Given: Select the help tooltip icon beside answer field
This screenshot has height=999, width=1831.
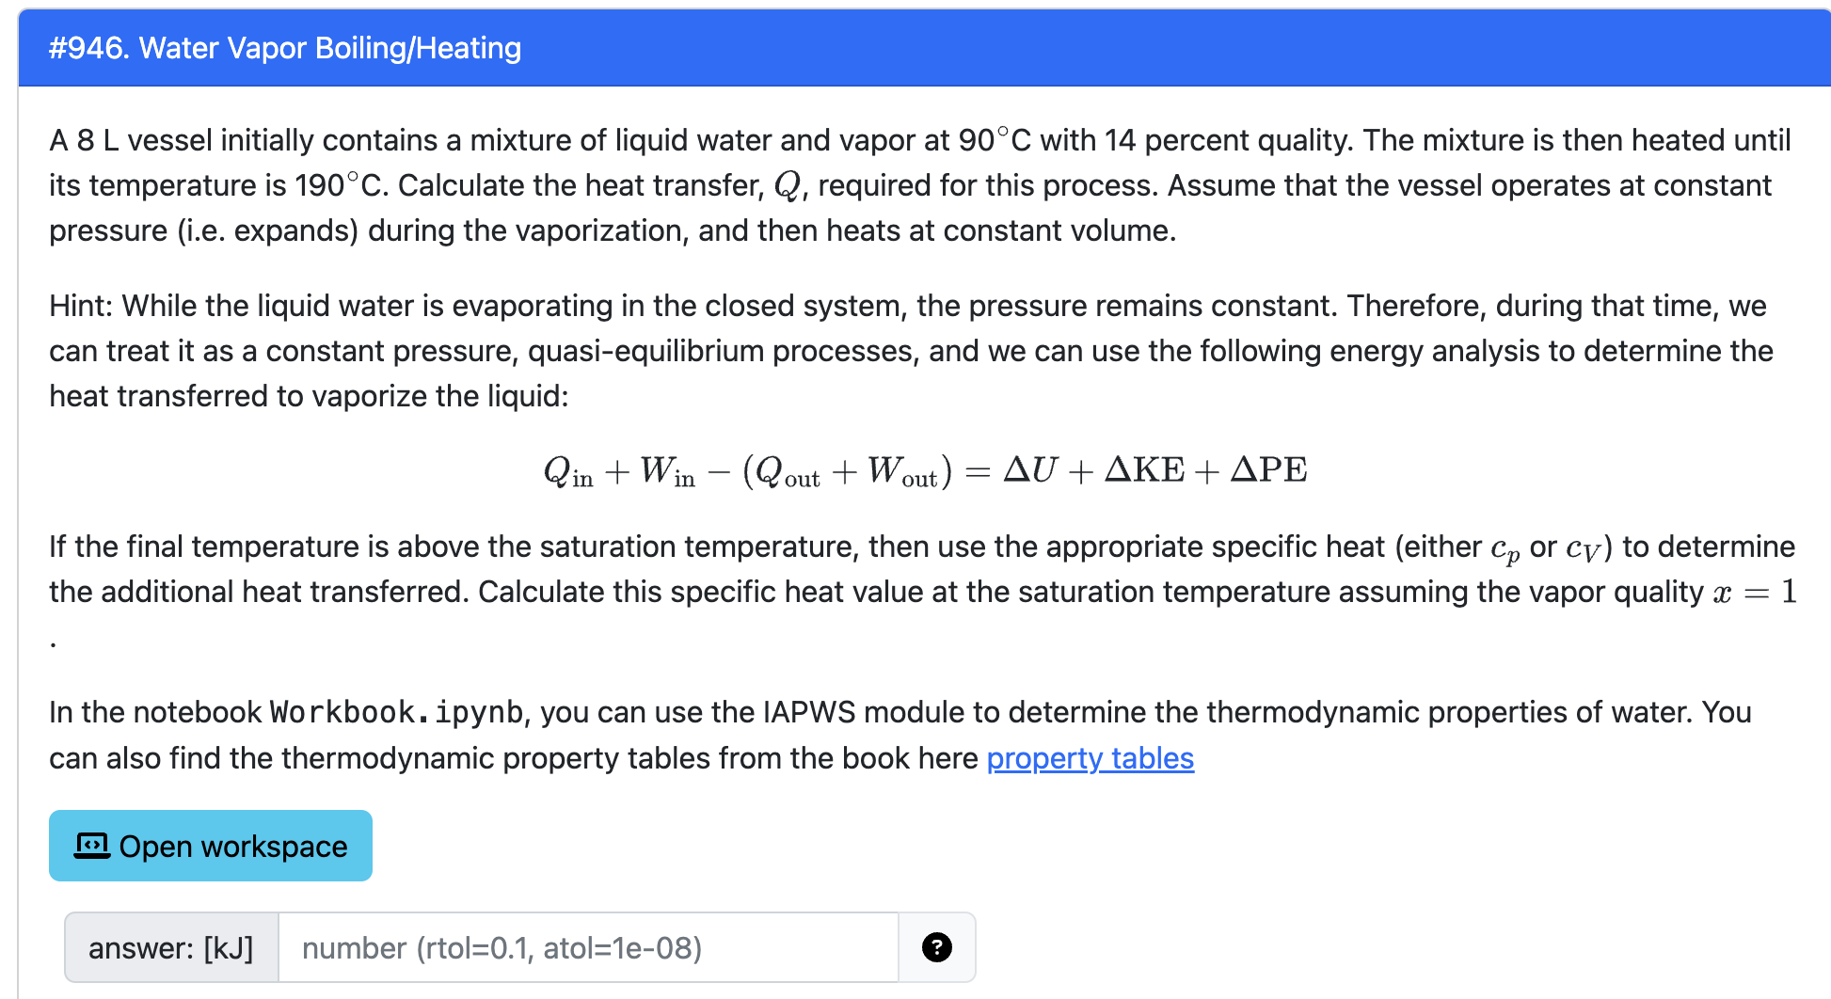Looking at the screenshot, I should coord(936,947).
